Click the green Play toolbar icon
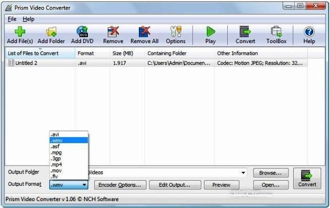Screen dimensions: 330x208 [211, 32]
